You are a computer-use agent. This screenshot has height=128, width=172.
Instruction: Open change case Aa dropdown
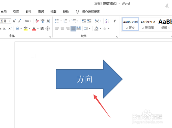(x=28, y=21)
